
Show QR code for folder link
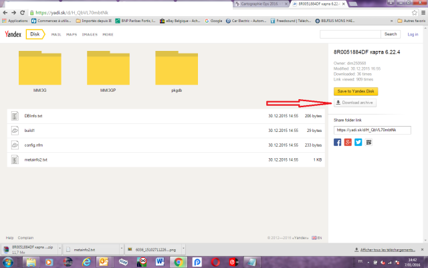369,142
